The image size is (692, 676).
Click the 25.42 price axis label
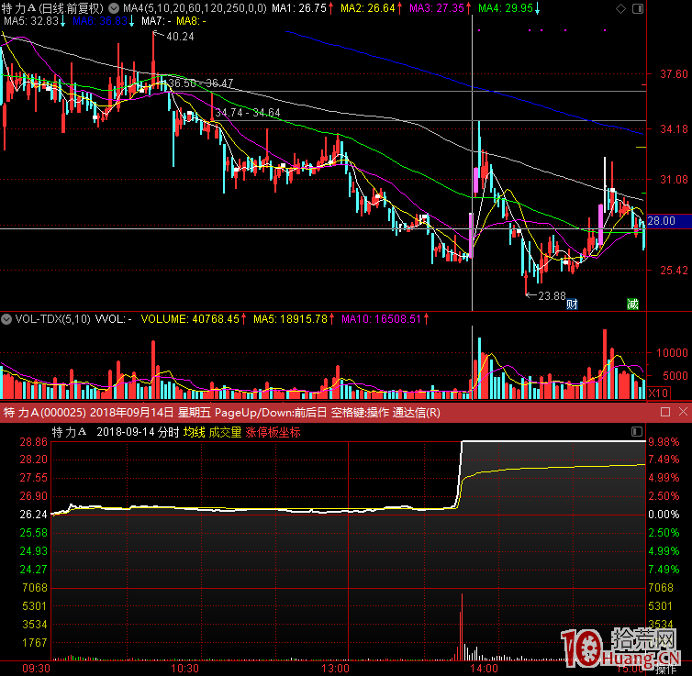pyautogui.click(x=674, y=271)
